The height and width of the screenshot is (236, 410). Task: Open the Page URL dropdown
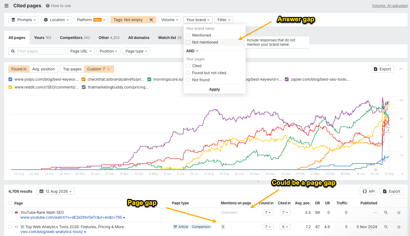tap(81, 51)
